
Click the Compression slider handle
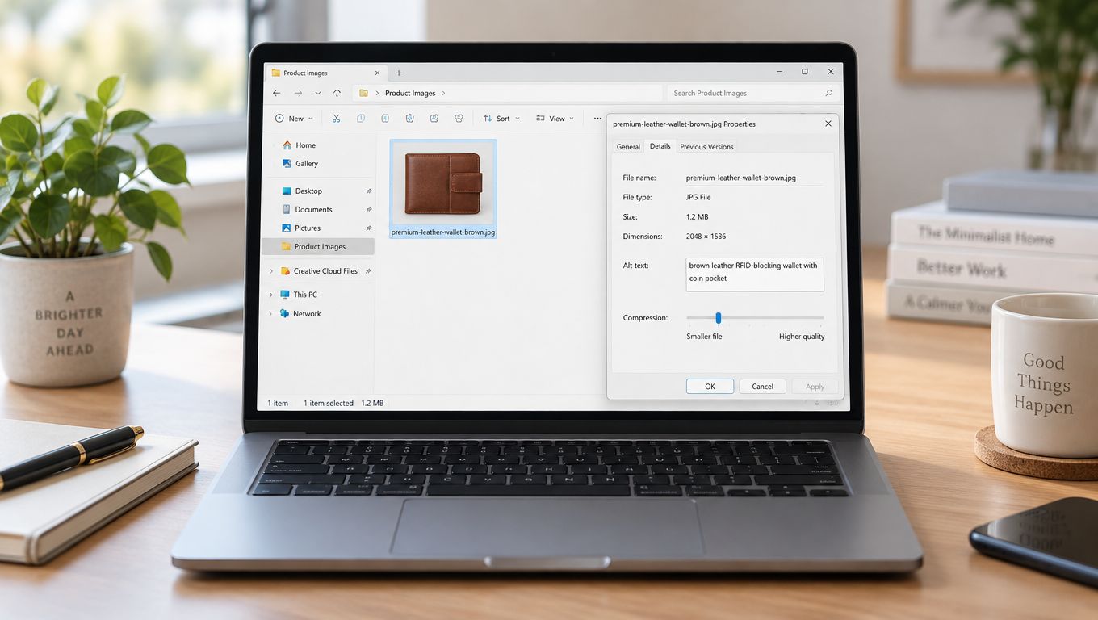718,318
